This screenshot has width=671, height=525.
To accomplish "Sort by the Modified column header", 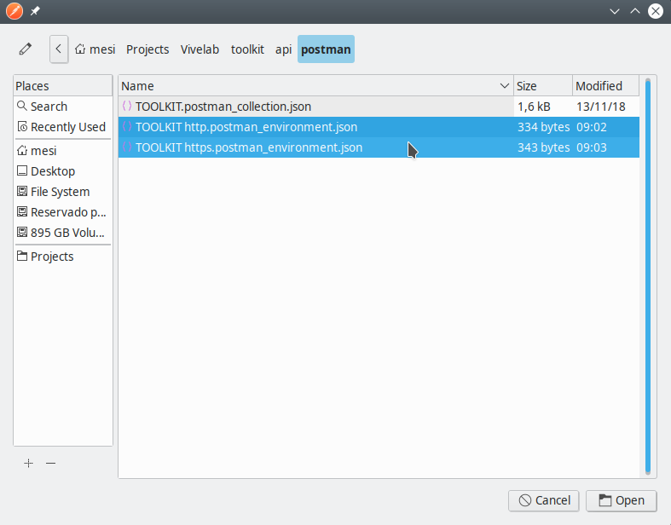I will tap(606, 86).
